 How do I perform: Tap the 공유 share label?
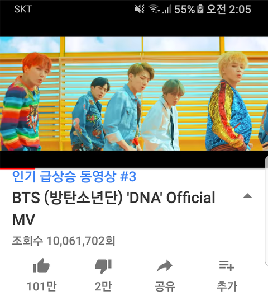tap(165, 286)
